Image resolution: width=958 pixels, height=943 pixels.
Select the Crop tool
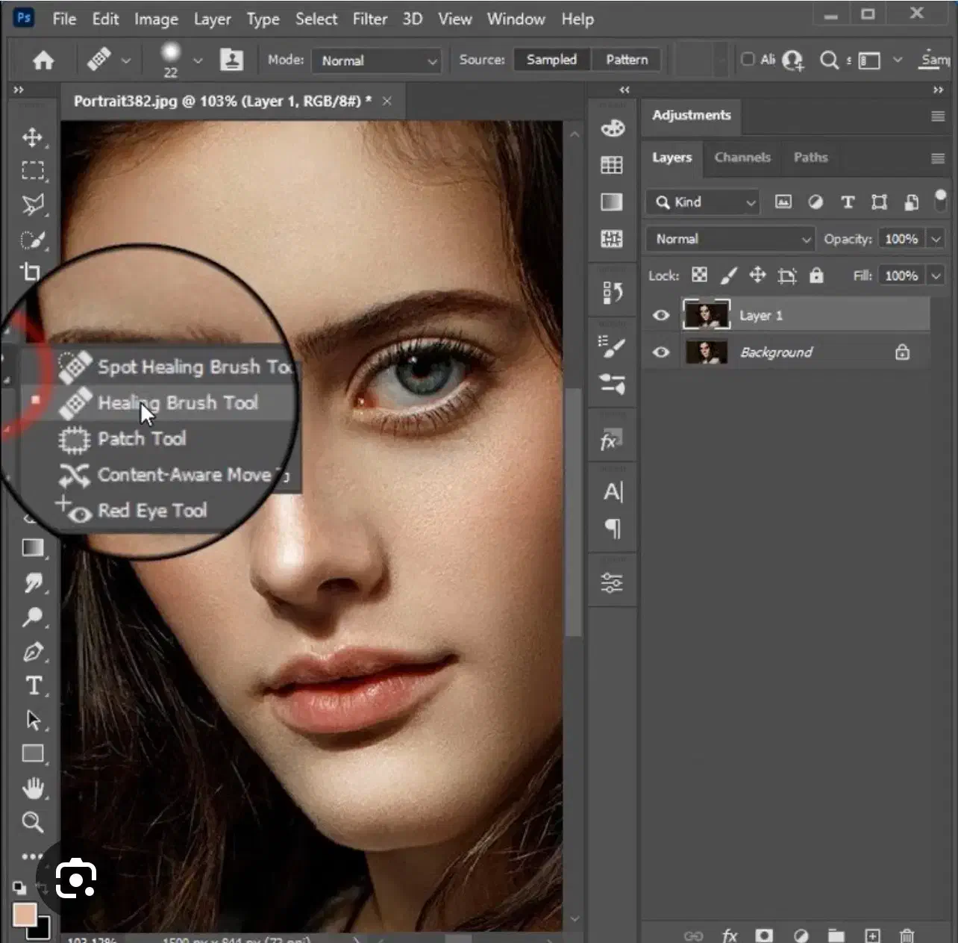[31, 272]
